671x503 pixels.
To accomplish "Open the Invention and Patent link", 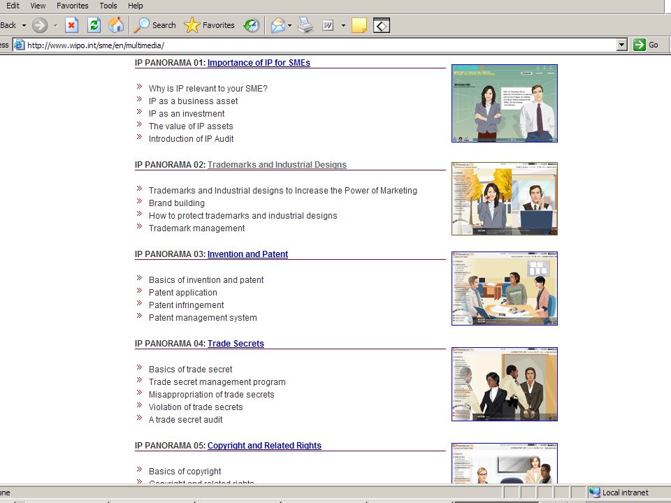I will point(247,254).
